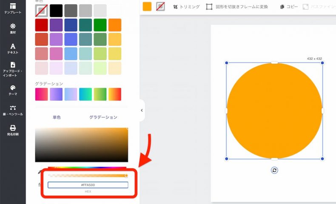Switch to the グラデーション tab
The width and height of the screenshot is (336, 204).
[x=103, y=117]
